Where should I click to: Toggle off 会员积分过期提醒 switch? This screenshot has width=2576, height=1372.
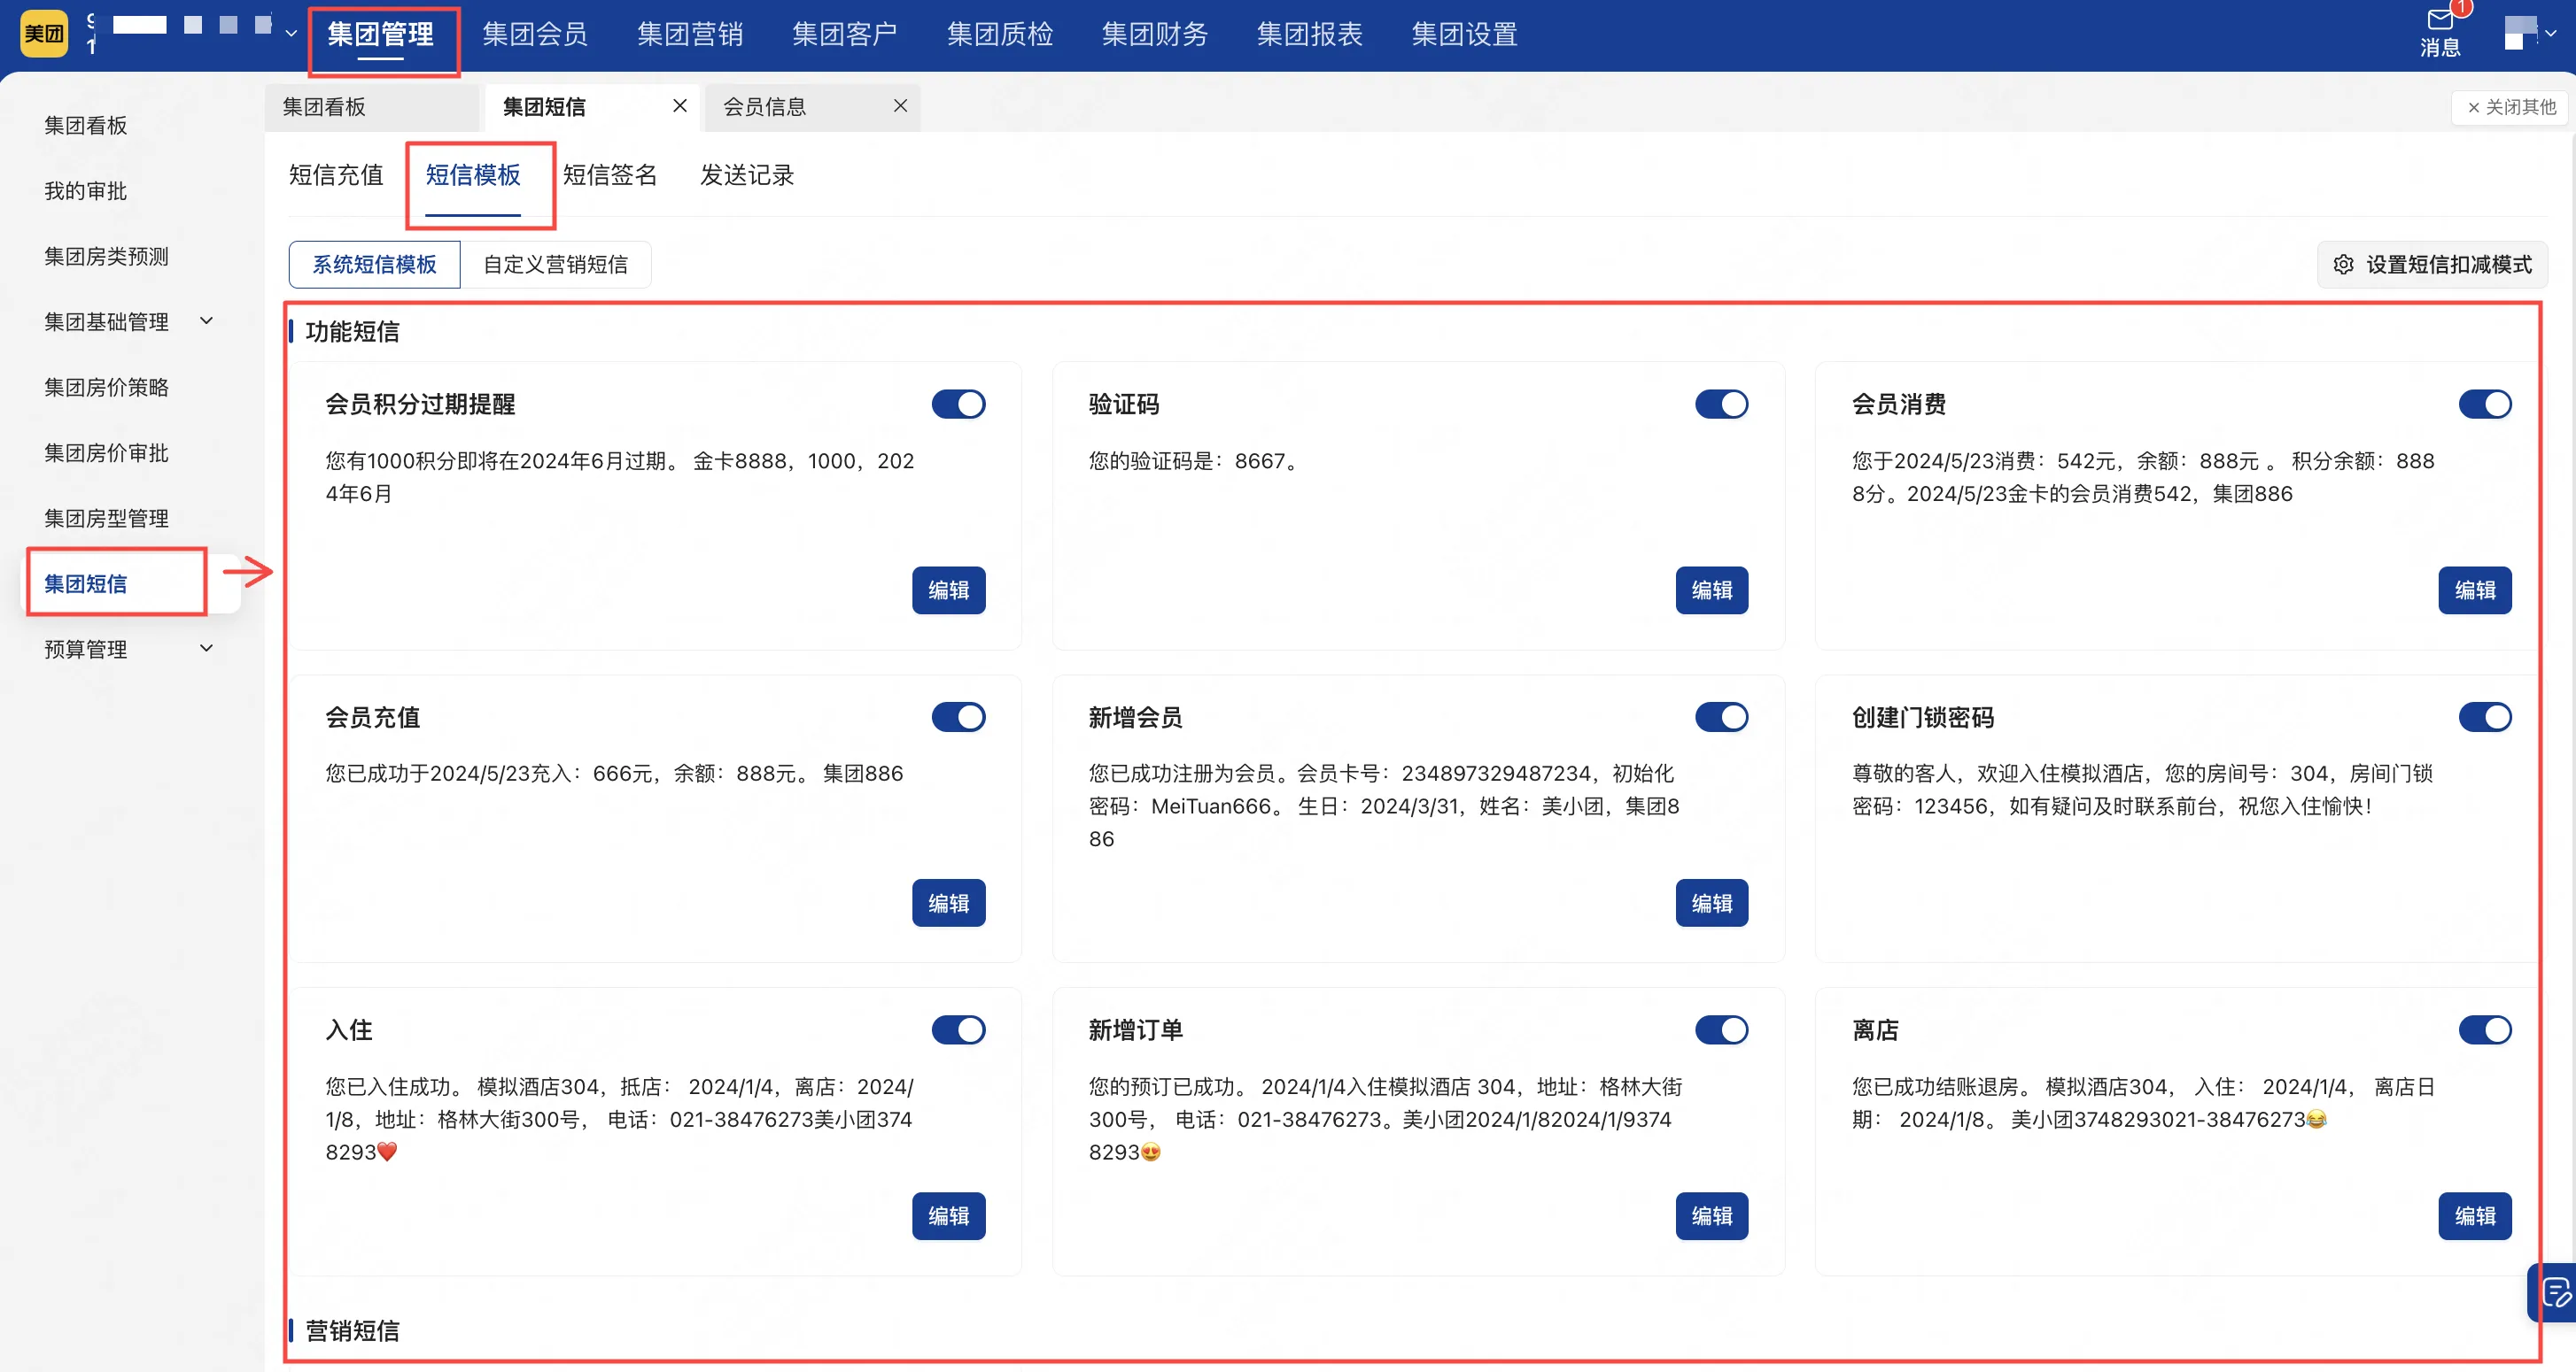[x=958, y=405]
